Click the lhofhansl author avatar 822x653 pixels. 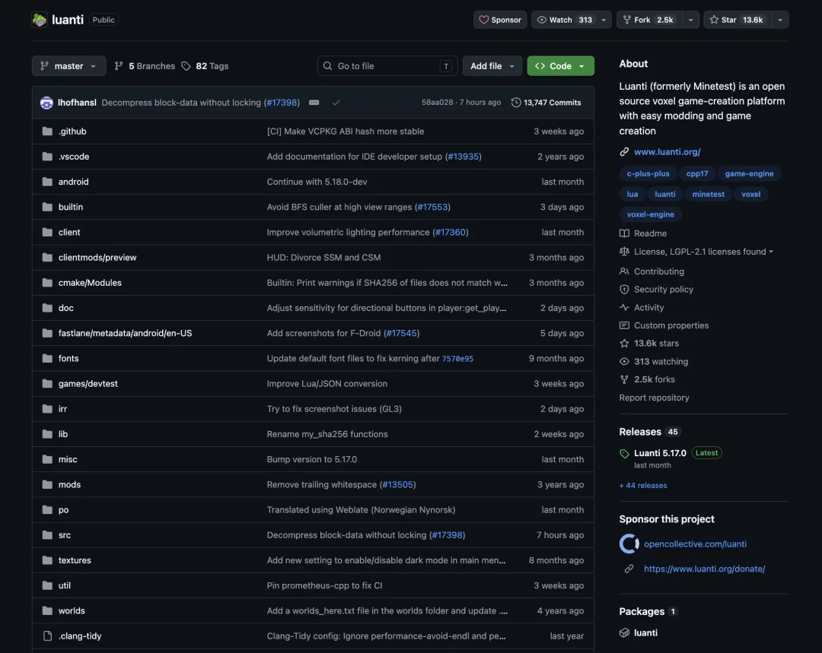click(x=46, y=103)
